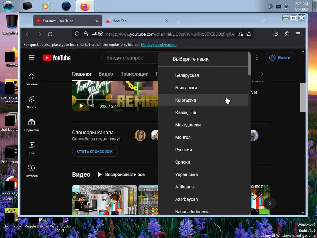Open the media player taskbar icon
This screenshot has width=317, height=238.
point(46,6)
